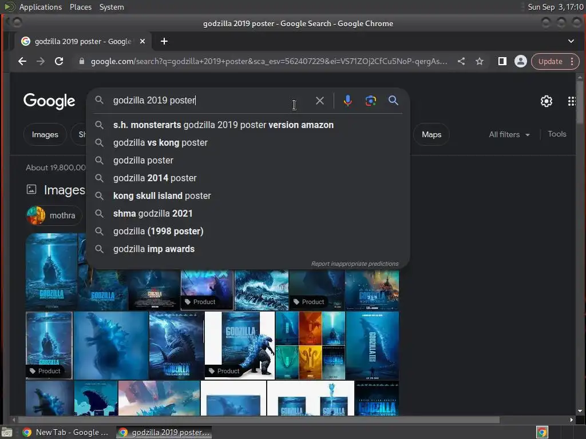
Task: Click the clock in the top panel
Action: pos(555,7)
